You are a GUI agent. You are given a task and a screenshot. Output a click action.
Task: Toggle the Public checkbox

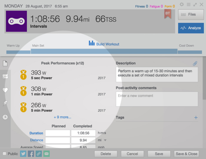[4, 153]
